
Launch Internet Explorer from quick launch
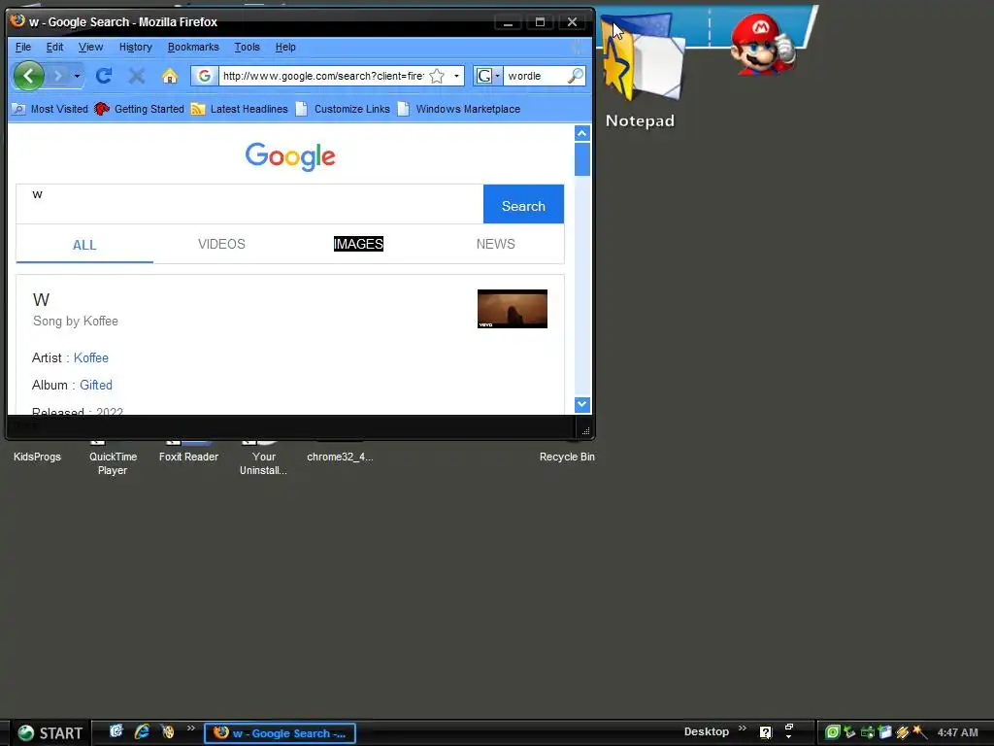pos(142,731)
